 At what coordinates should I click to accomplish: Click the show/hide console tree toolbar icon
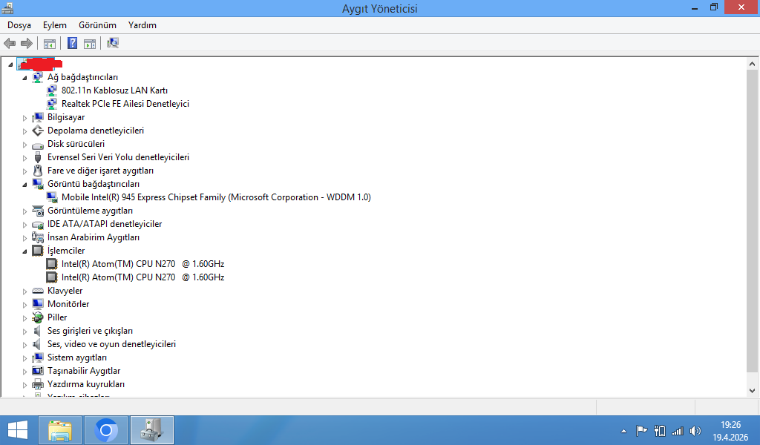coord(50,44)
